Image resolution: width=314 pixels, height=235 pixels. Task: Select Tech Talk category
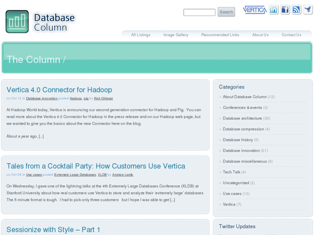click(232, 172)
